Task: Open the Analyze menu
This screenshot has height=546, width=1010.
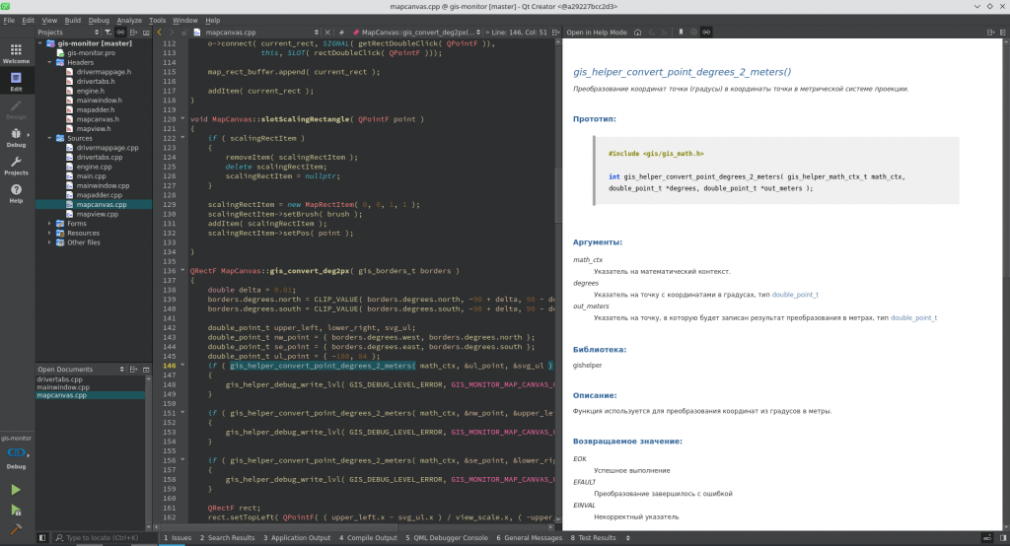Action: click(x=128, y=20)
